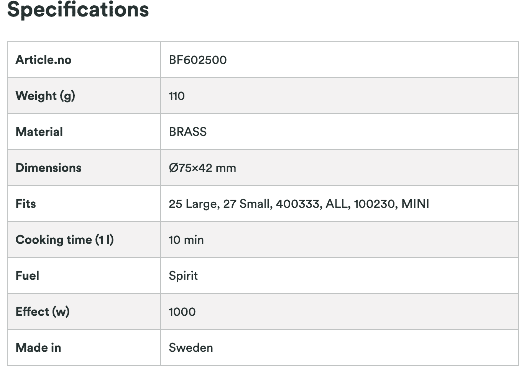Click the Fits row label

[x=26, y=204]
